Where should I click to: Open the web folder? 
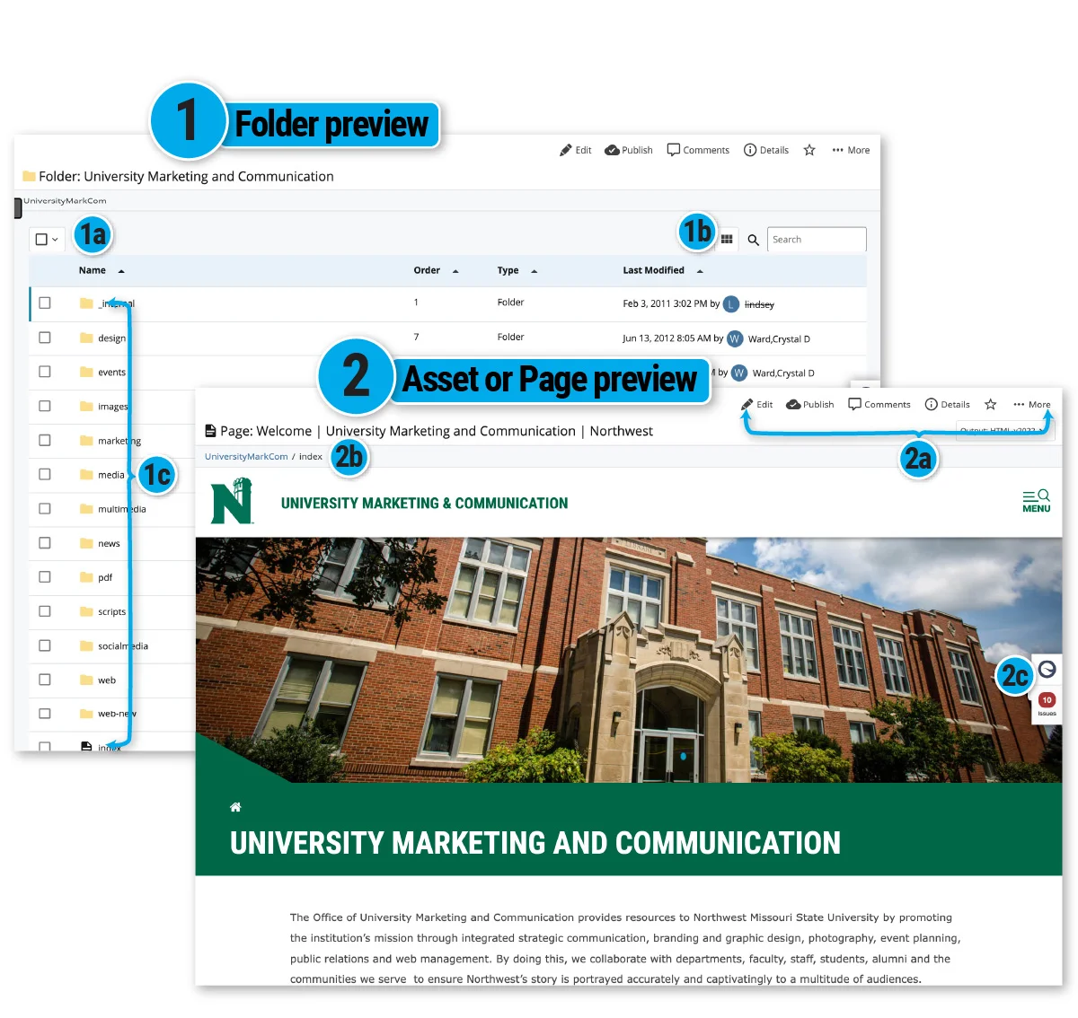click(x=107, y=680)
